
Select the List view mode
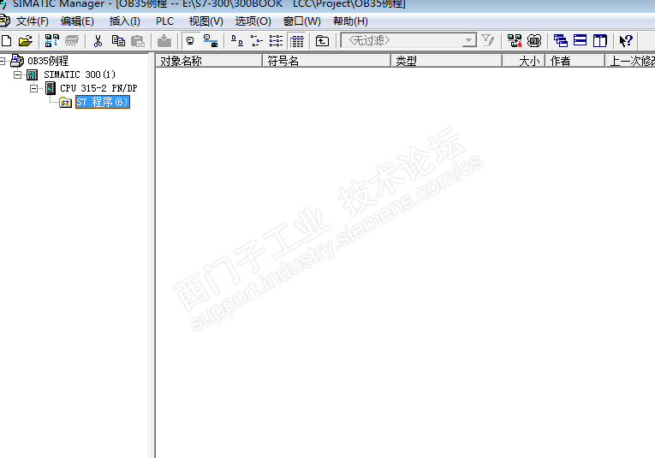click(276, 41)
